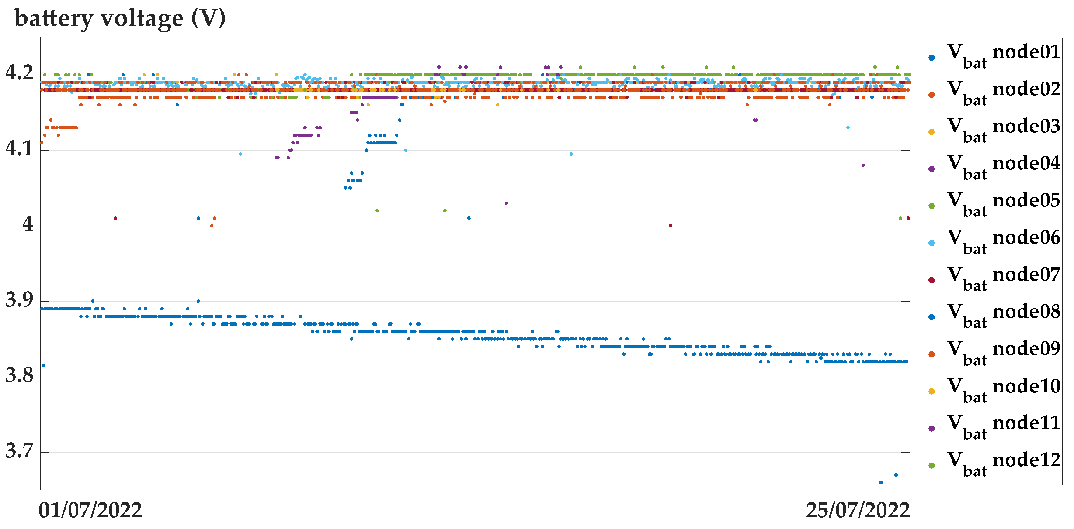Toggle the Vbat node10 legend label
1074x529 pixels.
tap(1003, 391)
